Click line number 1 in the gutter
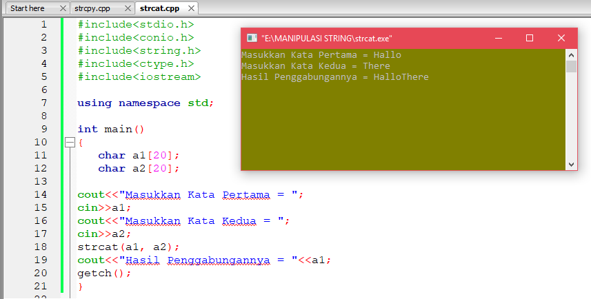Screen dimensions: 591x299 pyautogui.click(x=44, y=25)
